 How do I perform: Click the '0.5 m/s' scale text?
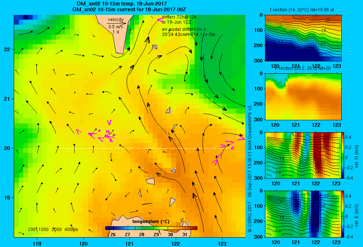coord(116,27)
